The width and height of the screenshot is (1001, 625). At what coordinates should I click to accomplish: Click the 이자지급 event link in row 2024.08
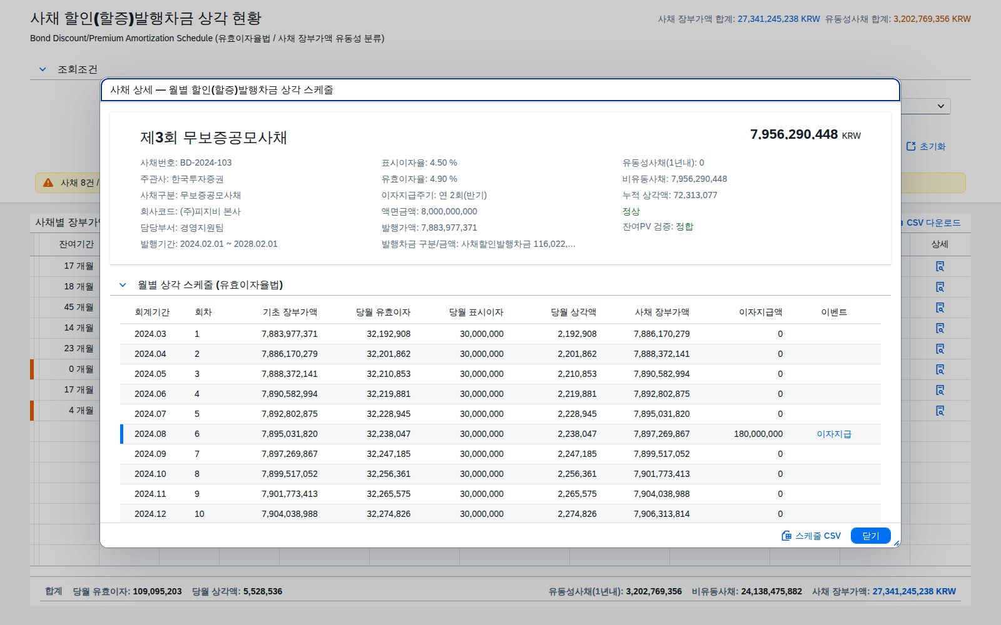(834, 434)
